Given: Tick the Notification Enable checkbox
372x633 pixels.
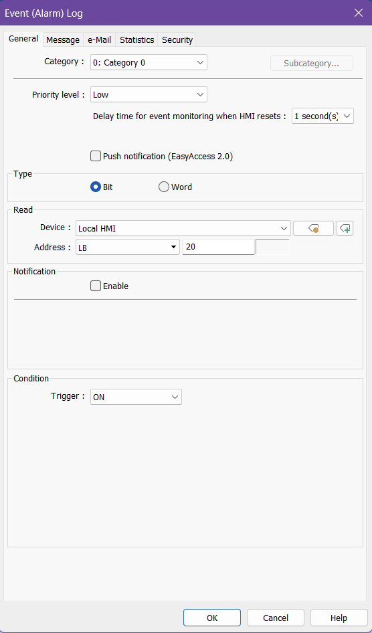Looking at the screenshot, I should click(x=96, y=286).
